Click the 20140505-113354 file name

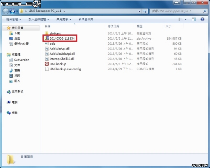point(62,39)
